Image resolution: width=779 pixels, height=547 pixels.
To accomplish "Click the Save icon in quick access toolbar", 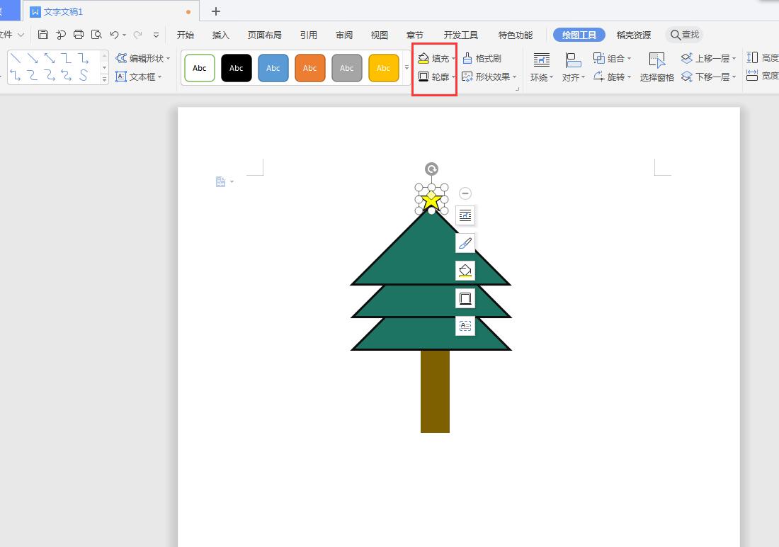I will pyautogui.click(x=43, y=35).
